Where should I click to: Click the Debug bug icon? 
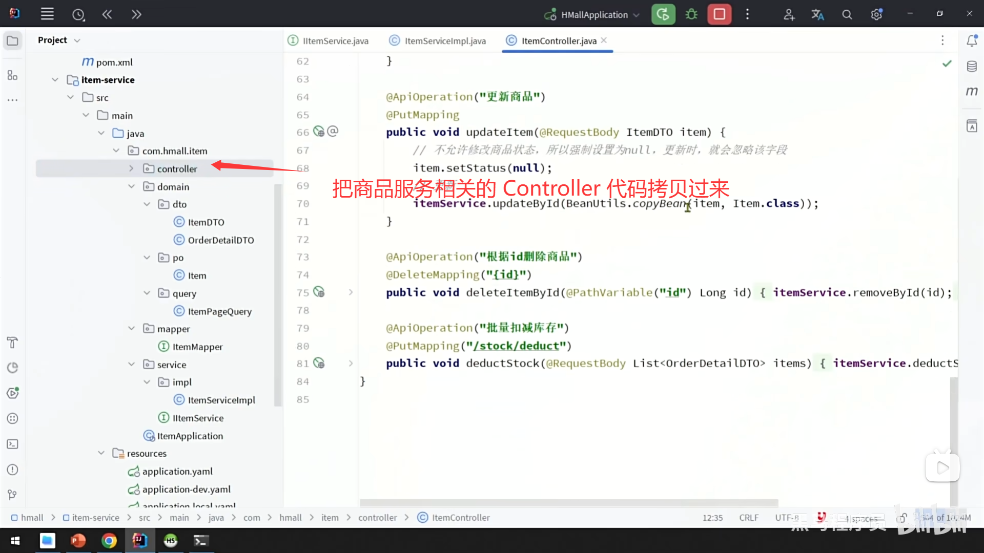click(x=691, y=14)
